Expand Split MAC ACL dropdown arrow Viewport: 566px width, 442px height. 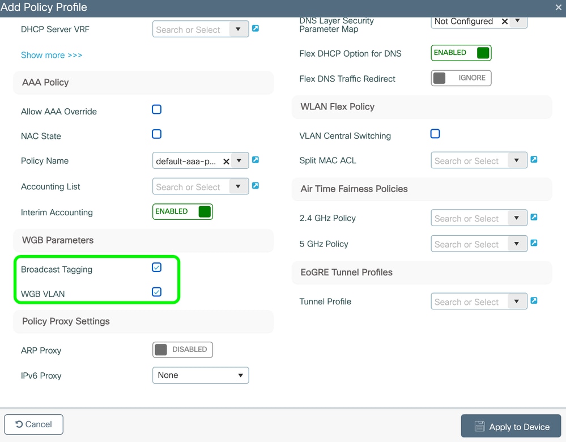(x=517, y=160)
